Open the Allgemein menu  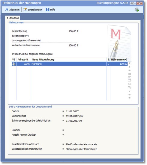pos(12,10)
